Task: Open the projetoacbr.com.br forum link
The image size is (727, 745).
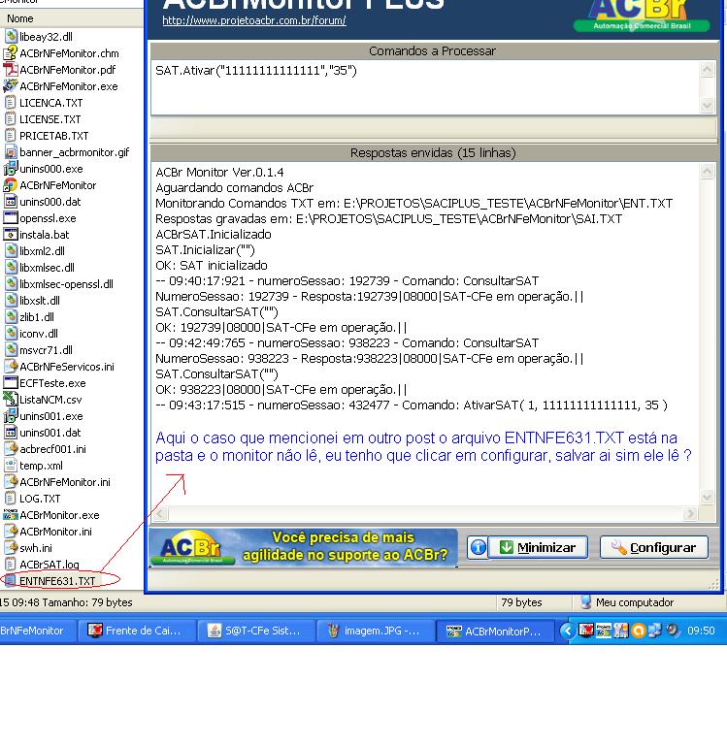Action: tap(254, 20)
